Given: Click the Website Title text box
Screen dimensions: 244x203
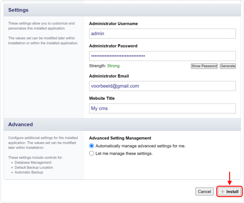Looking at the screenshot, I should click(x=162, y=108).
